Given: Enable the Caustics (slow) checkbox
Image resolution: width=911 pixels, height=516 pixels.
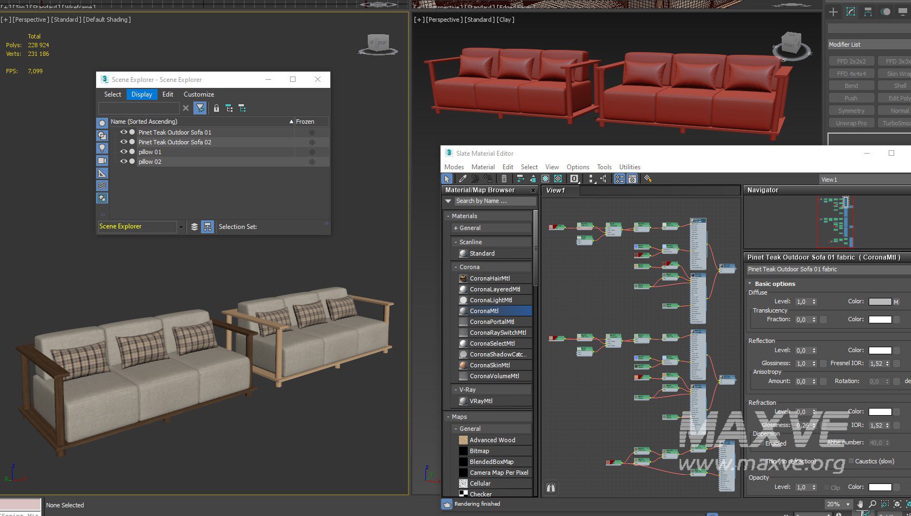Looking at the screenshot, I should (851, 461).
